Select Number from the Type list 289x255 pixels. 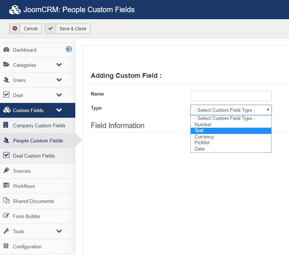pyautogui.click(x=231, y=125)
